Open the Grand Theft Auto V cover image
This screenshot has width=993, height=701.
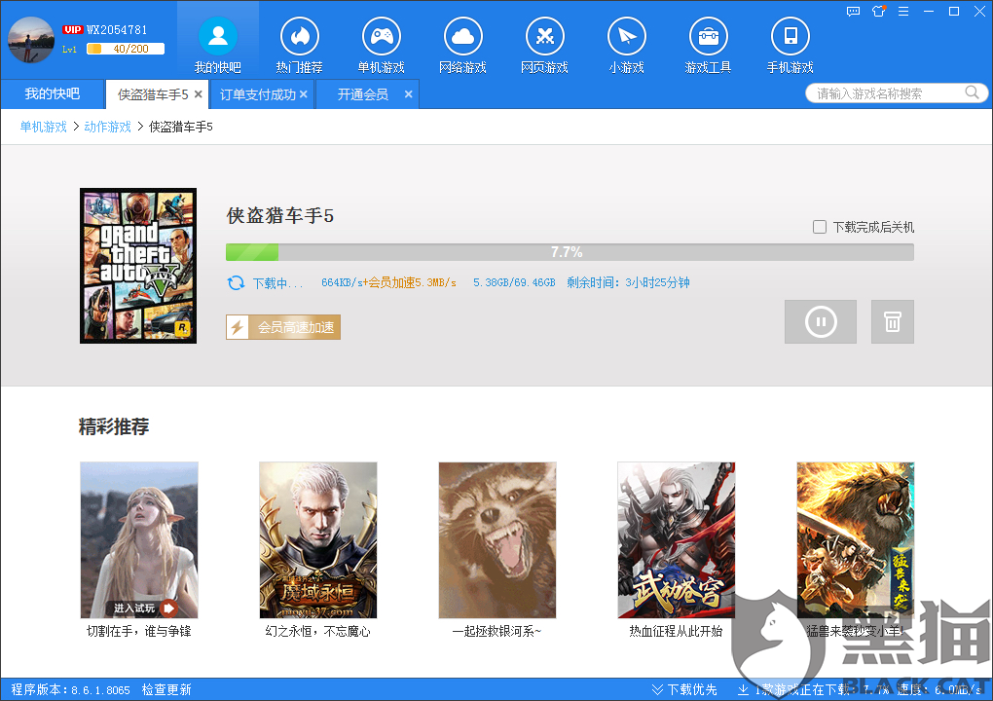click(138, 266)
